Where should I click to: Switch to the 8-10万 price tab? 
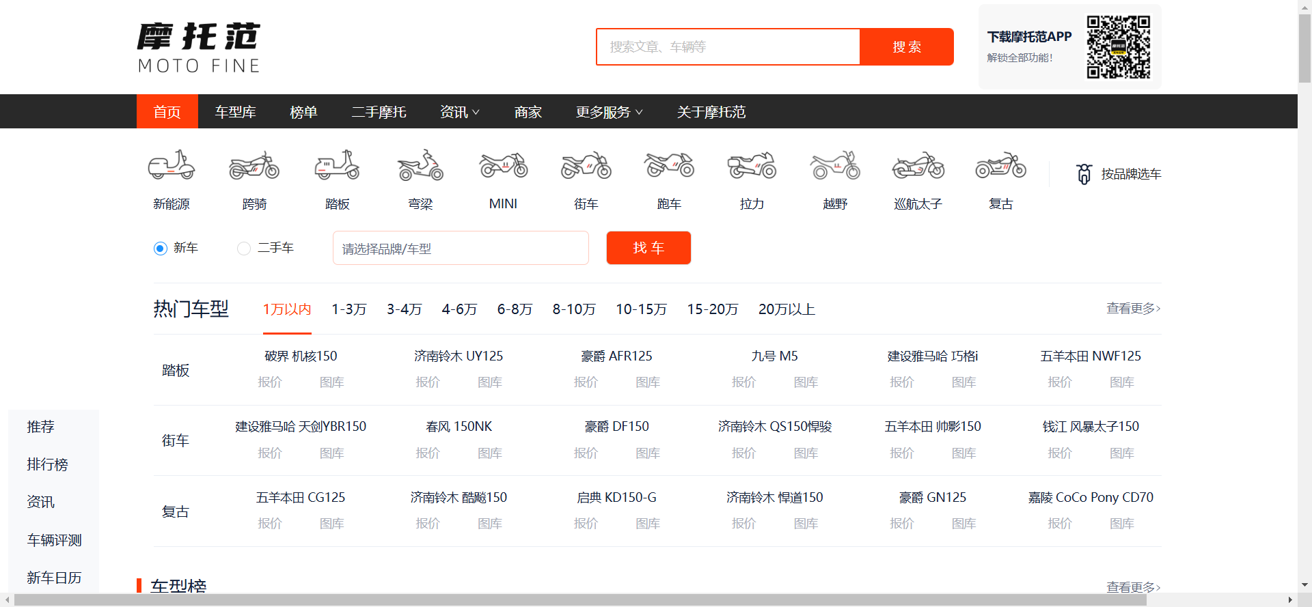click(574, 309)
